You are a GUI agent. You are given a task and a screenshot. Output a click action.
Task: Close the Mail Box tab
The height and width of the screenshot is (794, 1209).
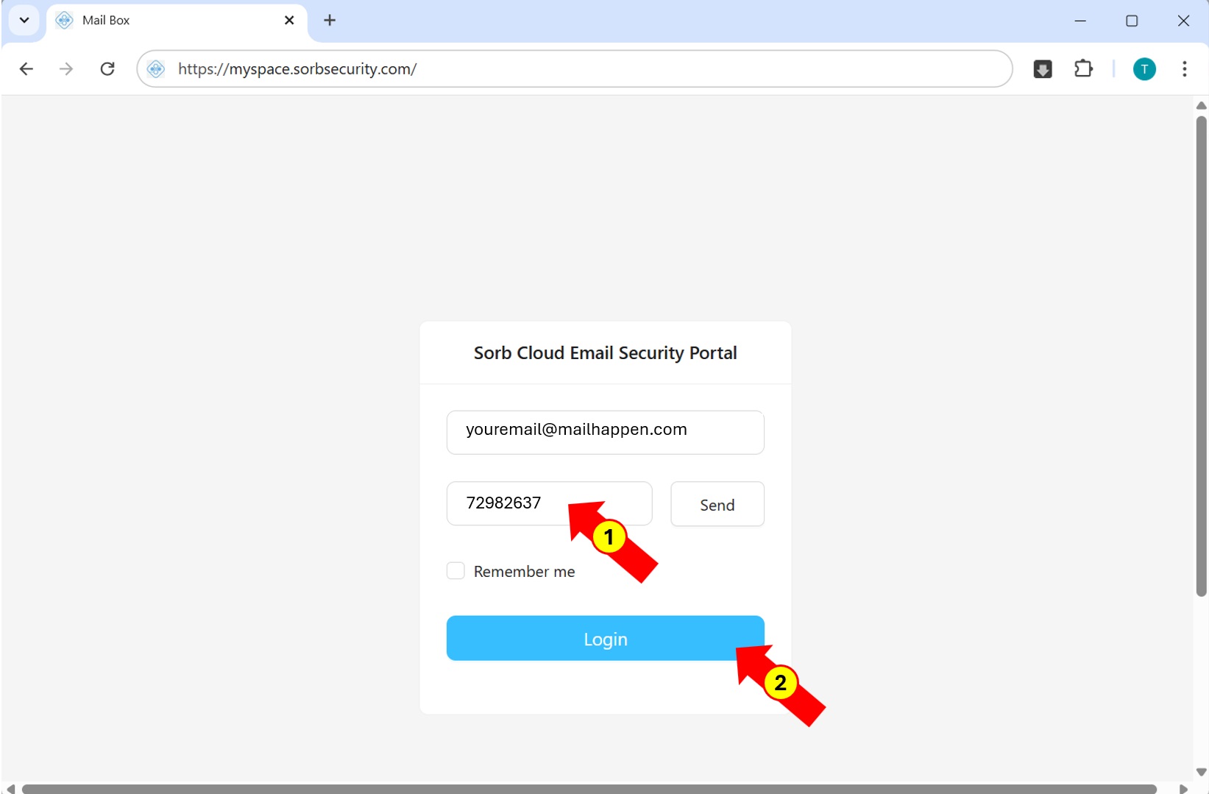pyautogui.click(x=289, y=21)
